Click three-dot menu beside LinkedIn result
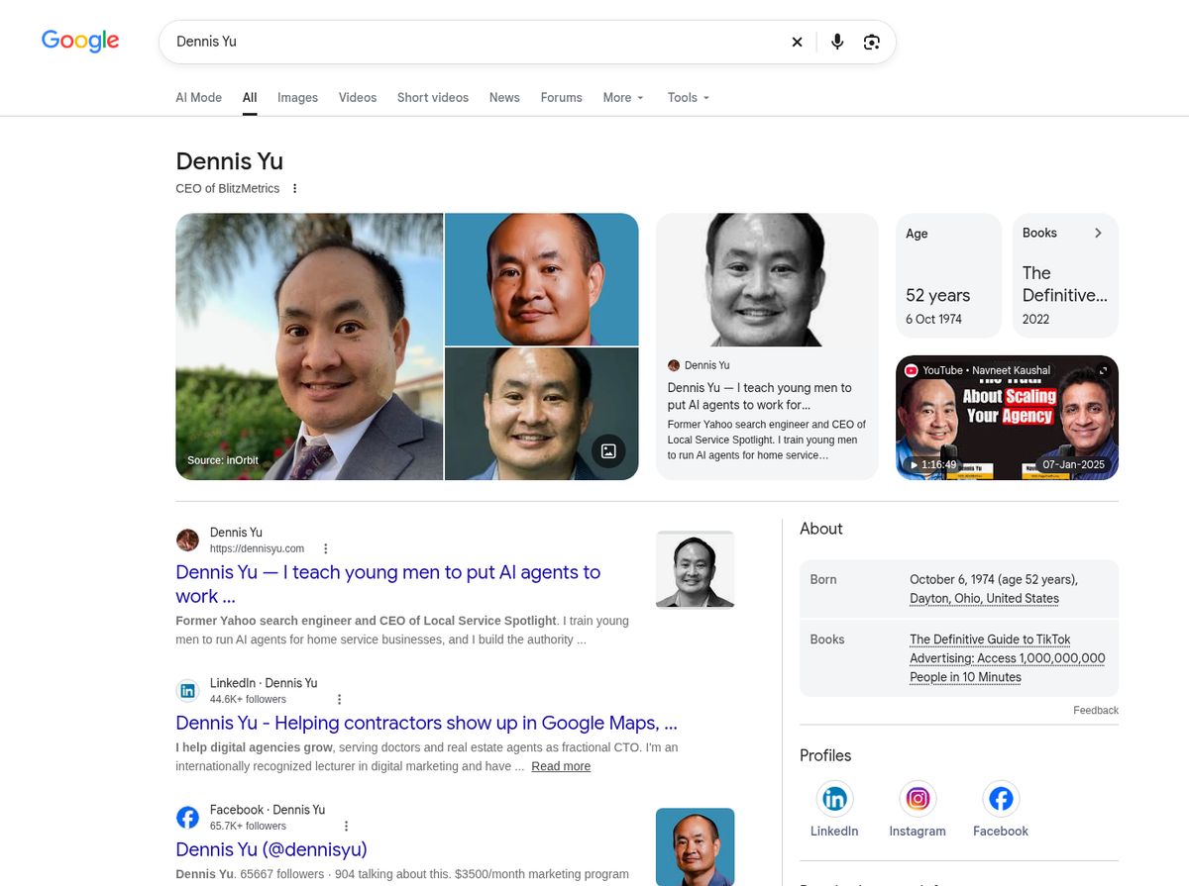 pos(339,699)
